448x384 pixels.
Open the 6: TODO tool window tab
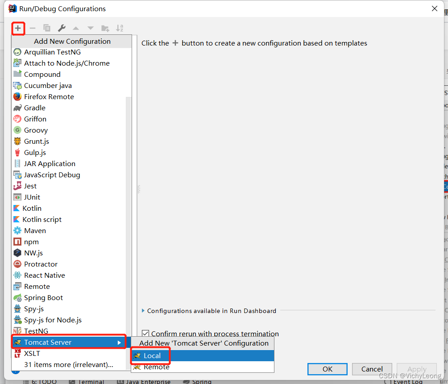point(40,382)
